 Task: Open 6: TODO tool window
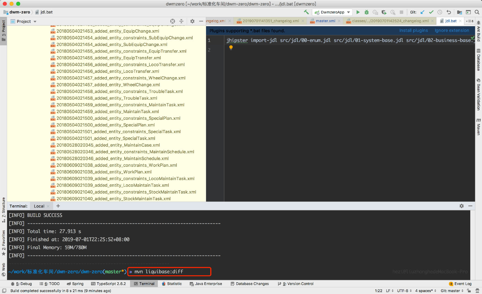tap(50, 284)
